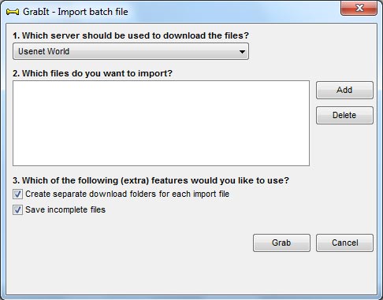Click the '(extra) features' question heading
Image resolution: width=383 pixels, height=300 pixels.
click(x=151, y=180)
